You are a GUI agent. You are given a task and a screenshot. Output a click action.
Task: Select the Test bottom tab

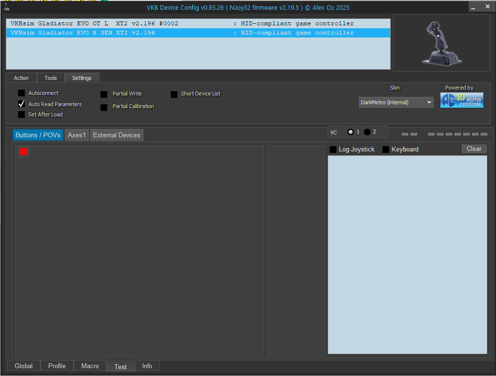point(120,367)
